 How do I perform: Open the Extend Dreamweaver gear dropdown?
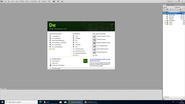[58, 1]
